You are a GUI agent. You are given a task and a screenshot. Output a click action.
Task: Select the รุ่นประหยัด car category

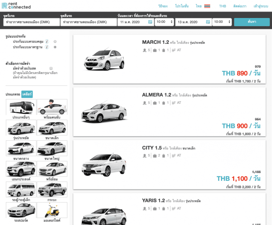(21, 130)
